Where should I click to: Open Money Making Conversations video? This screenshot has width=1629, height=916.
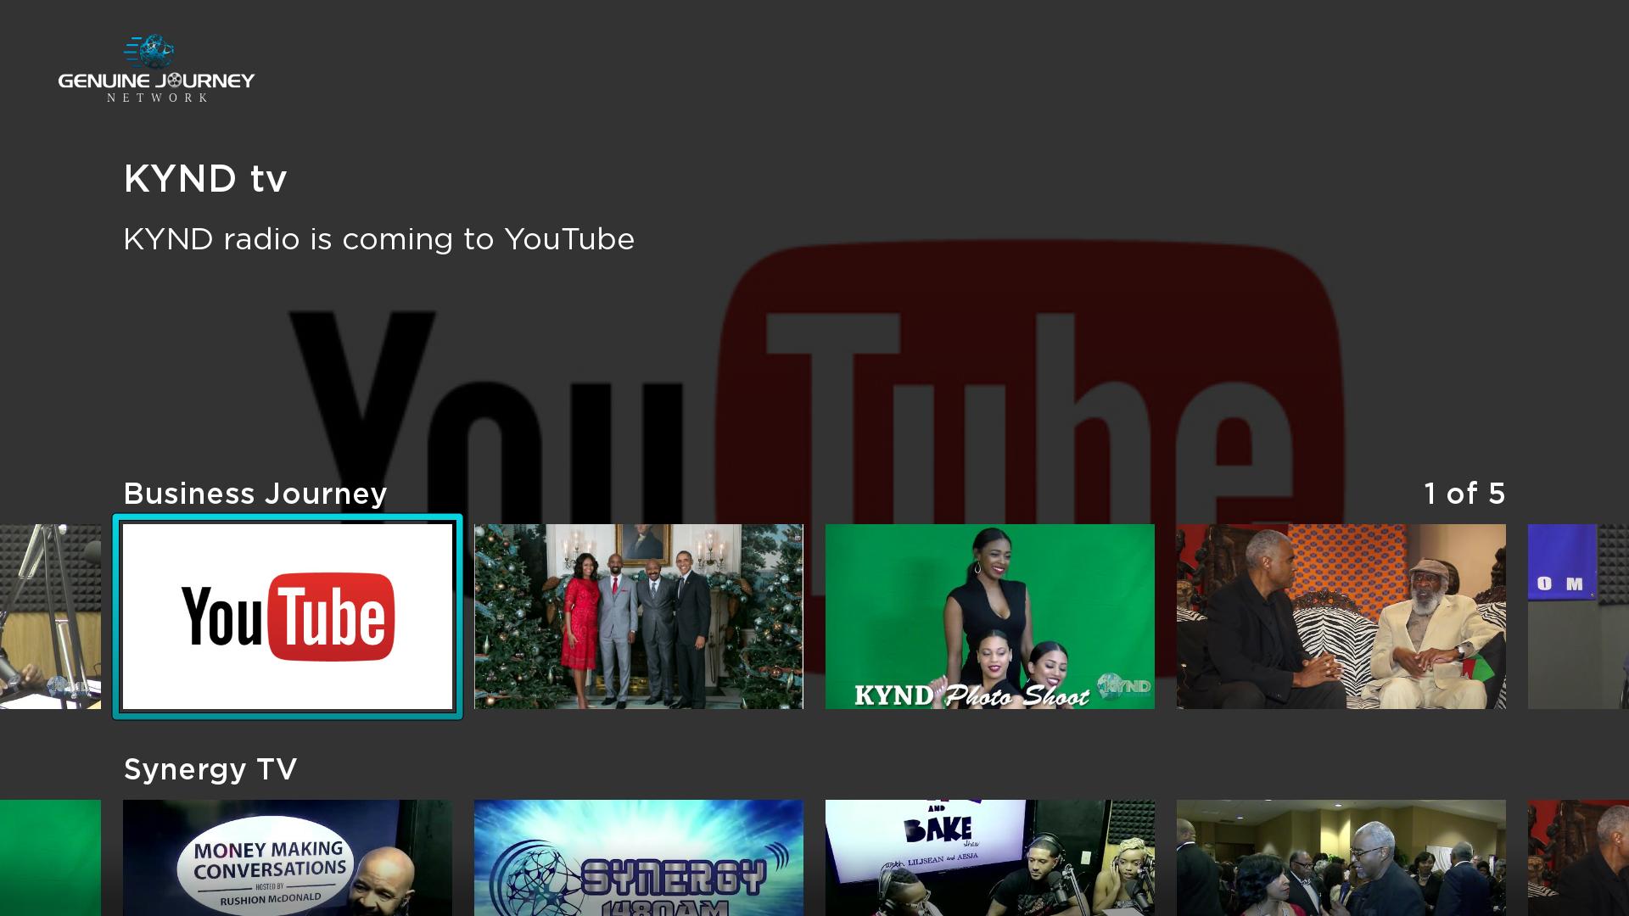(x=288, y=857)
